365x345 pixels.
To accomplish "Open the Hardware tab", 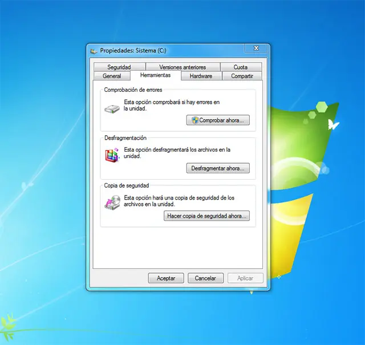I will tap(201, 76).
